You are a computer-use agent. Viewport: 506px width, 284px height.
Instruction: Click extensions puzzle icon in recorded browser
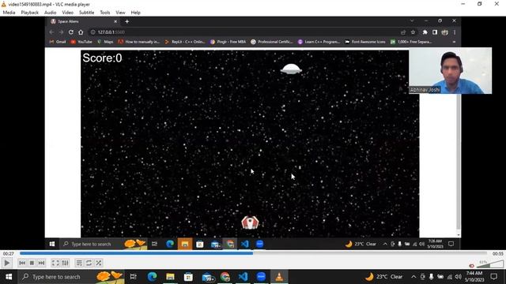pos(425,32)
